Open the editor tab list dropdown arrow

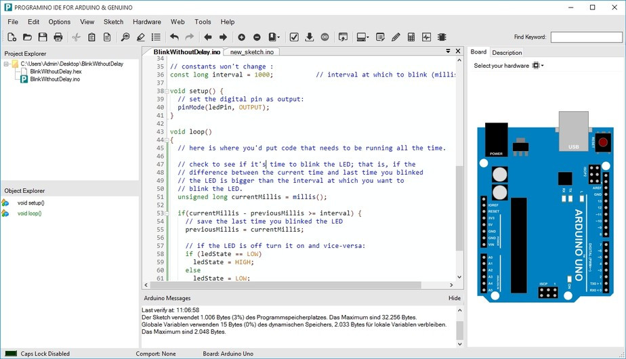[448, 51]
